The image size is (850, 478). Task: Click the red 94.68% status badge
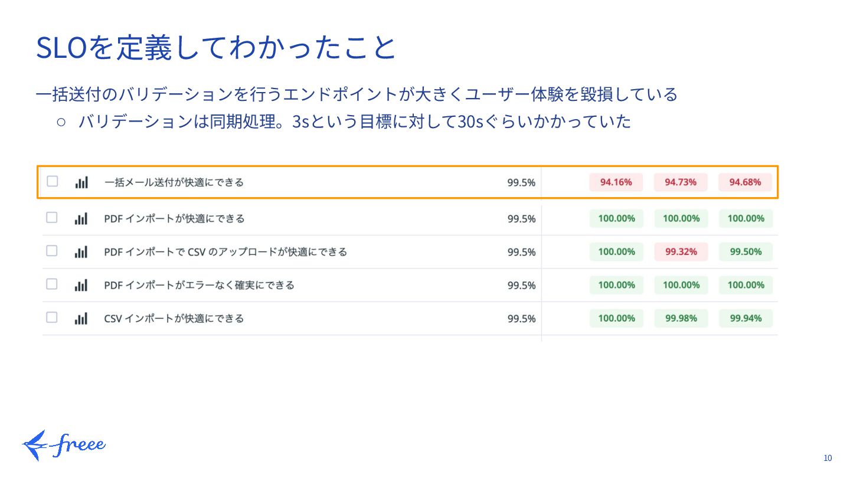(x=745, y=182)
